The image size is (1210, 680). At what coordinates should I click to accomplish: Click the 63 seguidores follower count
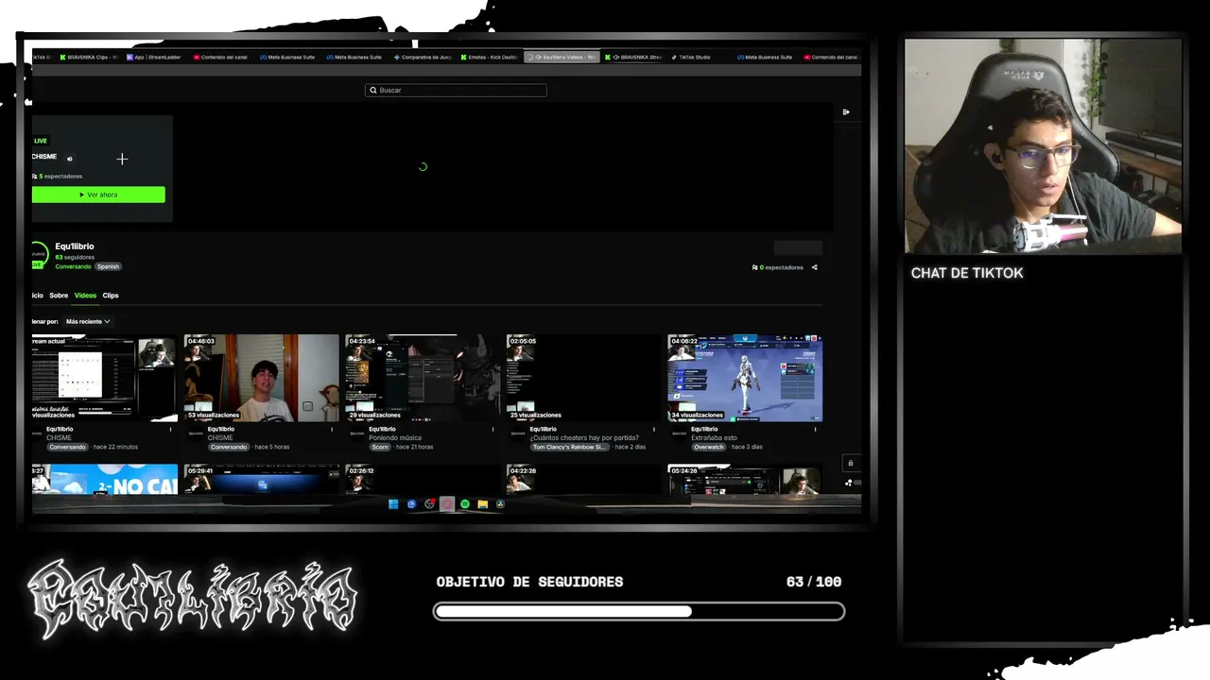tap(75, 257)
